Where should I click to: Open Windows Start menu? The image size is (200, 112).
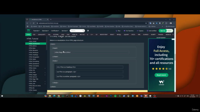tap(2, 96)
